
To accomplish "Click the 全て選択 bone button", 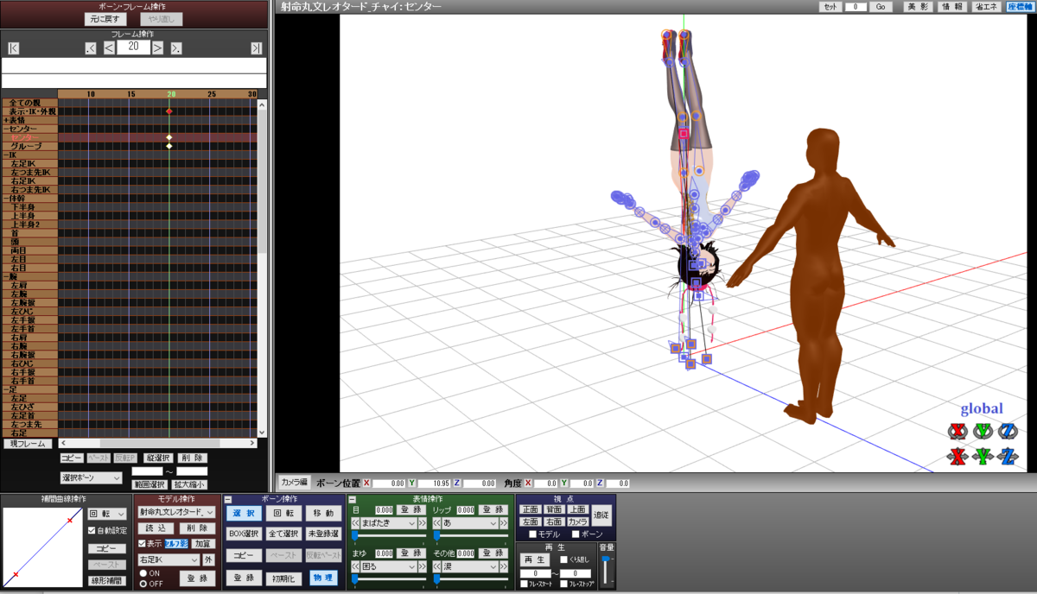I will [x=283, y=534].
